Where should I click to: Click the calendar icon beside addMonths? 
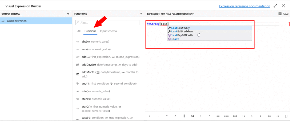tap(78, 74)
